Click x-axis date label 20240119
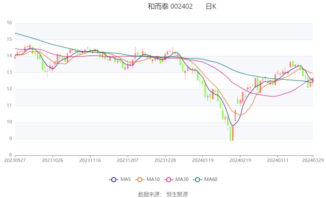 click(203, 160)
